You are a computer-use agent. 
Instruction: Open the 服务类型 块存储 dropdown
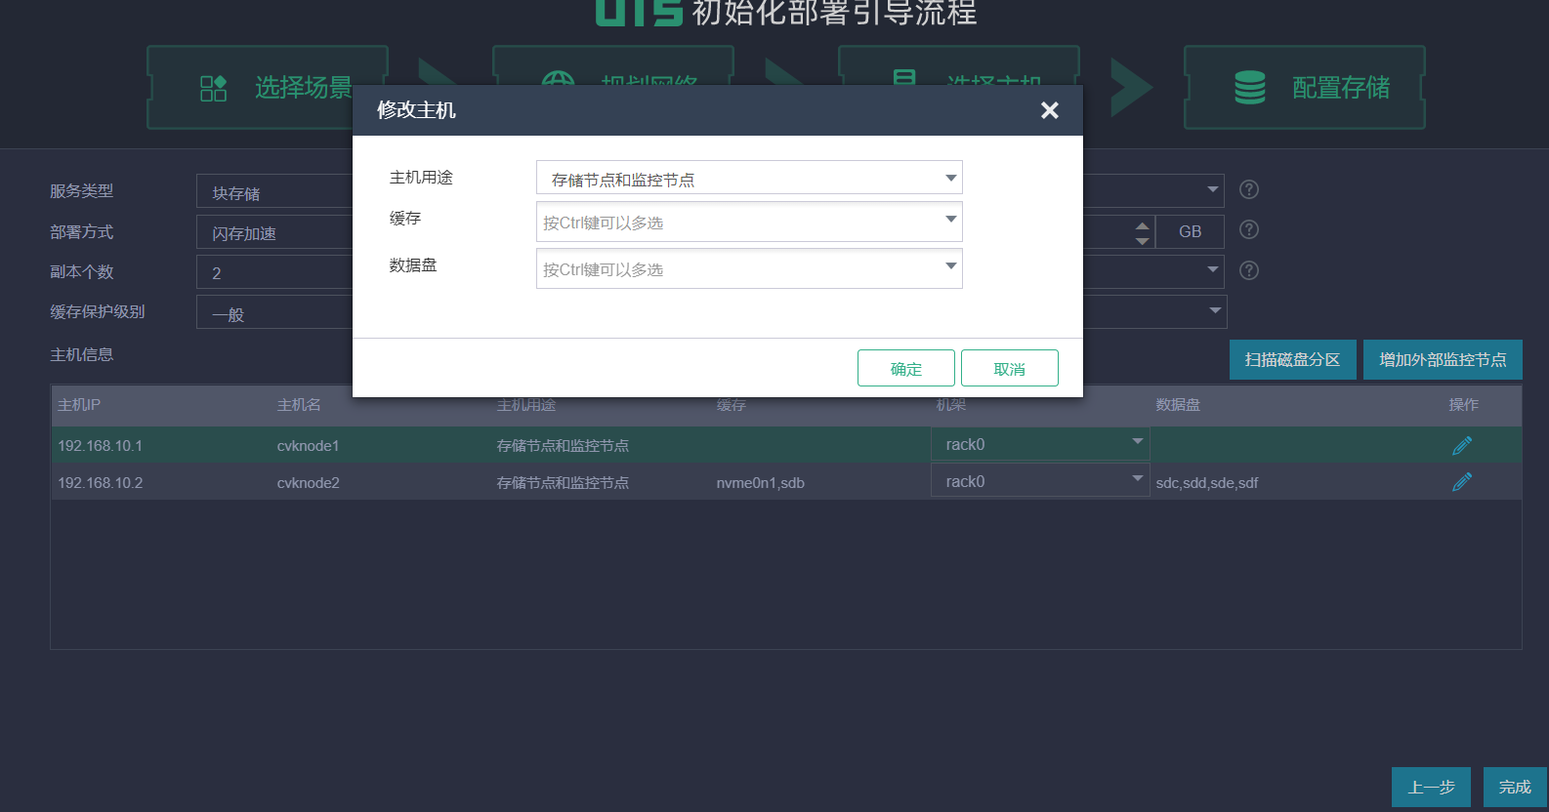(x=275, y=191)
